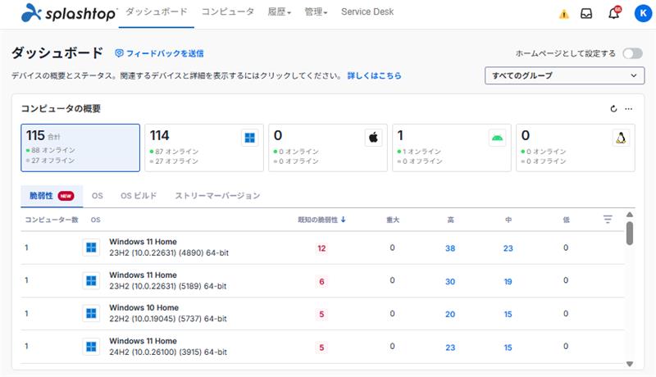
Task: Open the notifications bell icon
Action: (x=613, y=13)
